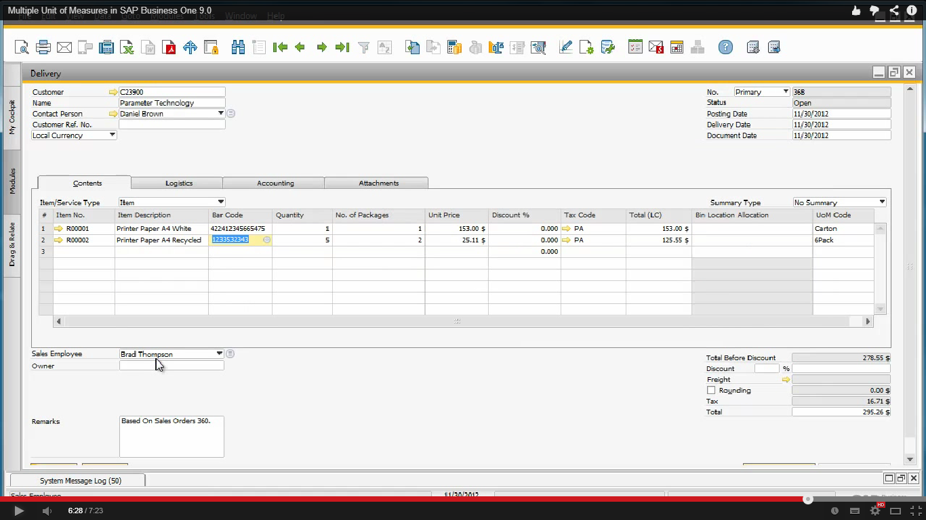
Task: Open the blue Help question mark icon
Action: coord(725,47)
